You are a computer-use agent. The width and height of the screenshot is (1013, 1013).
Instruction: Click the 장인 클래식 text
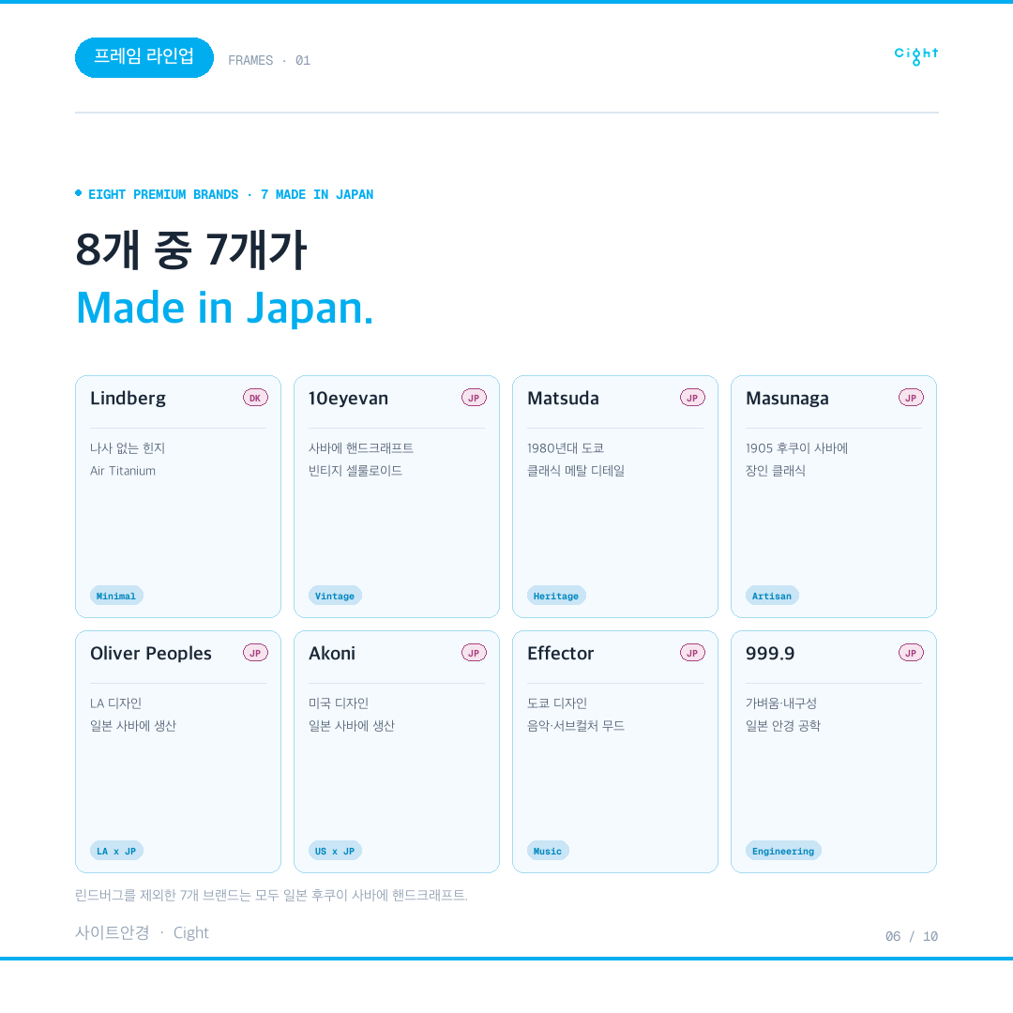776,471
